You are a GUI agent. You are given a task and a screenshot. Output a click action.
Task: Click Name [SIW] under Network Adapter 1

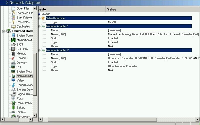(58, 34)
